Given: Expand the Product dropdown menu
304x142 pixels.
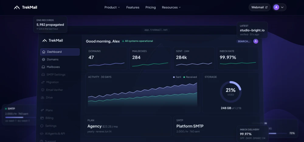Looking at the screenshot, I should (x=112, y=7).
